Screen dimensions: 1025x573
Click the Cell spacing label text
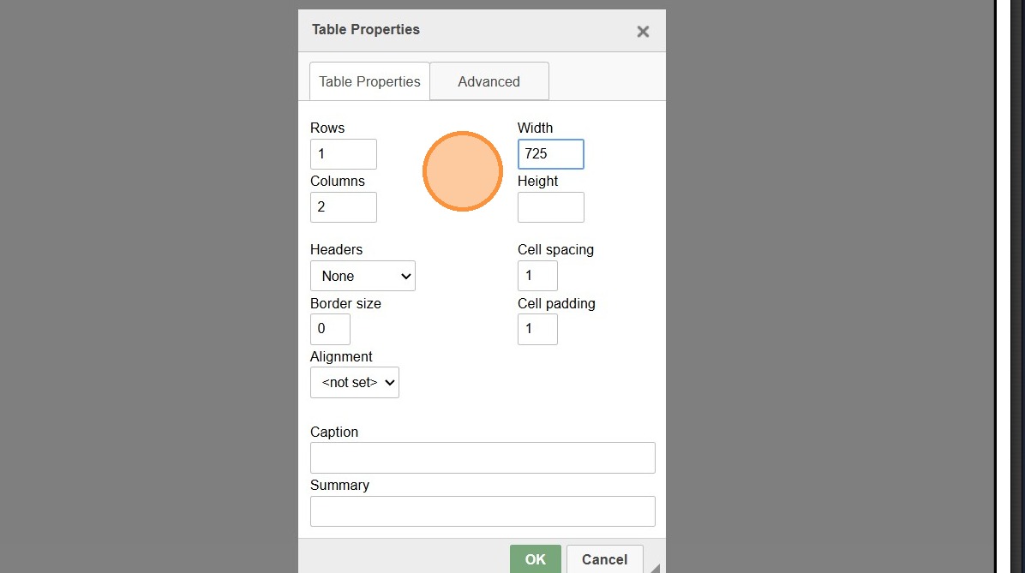555,249
